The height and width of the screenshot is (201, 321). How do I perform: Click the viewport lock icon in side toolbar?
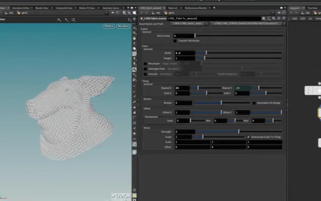(134, 38)
